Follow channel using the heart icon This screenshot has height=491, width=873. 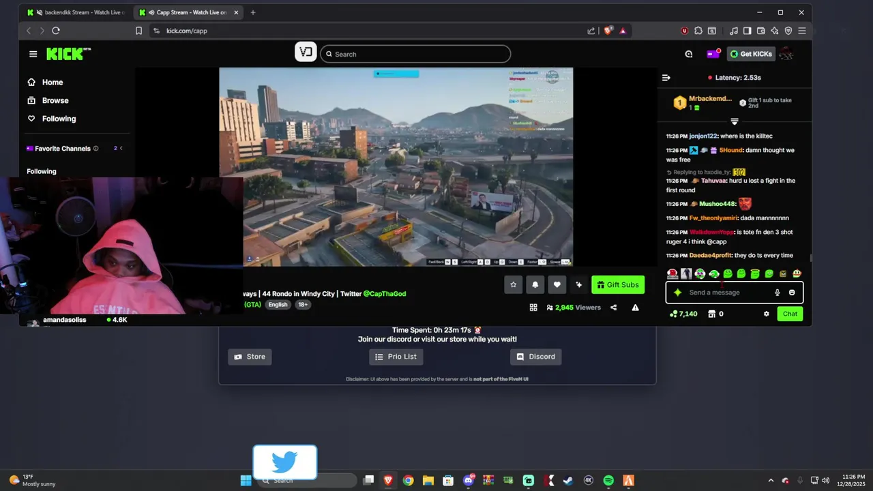pos(557,284)
